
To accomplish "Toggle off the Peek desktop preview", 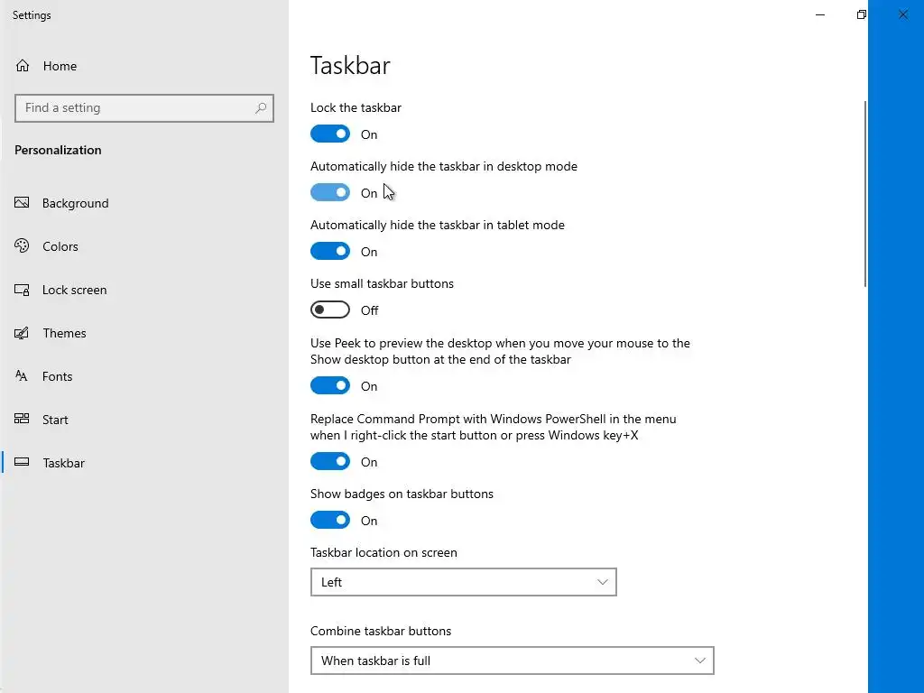I will coord(330,386).
